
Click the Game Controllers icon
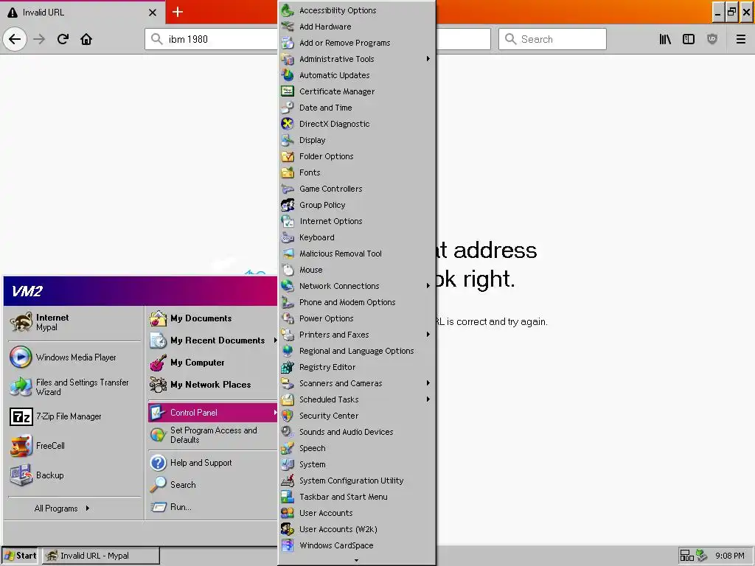288,189
